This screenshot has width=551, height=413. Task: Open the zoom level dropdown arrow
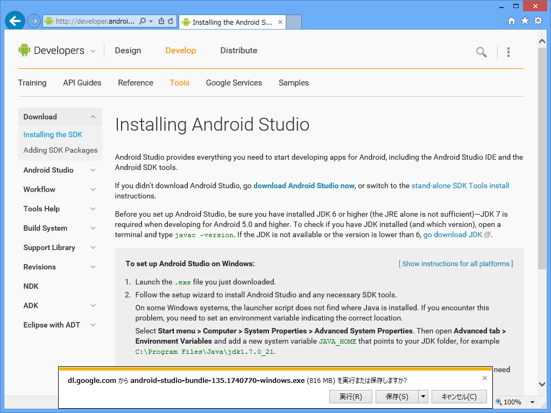[532, 402]
